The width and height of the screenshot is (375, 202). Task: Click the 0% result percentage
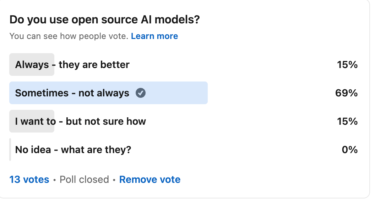tap(350, 150)
